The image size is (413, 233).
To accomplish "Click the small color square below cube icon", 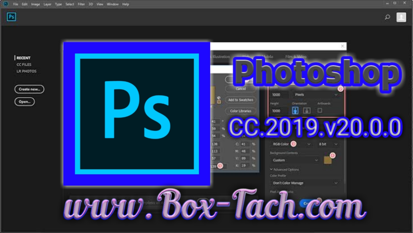I will pos(219,102).
